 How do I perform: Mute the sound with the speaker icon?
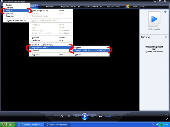click(100, 116)
